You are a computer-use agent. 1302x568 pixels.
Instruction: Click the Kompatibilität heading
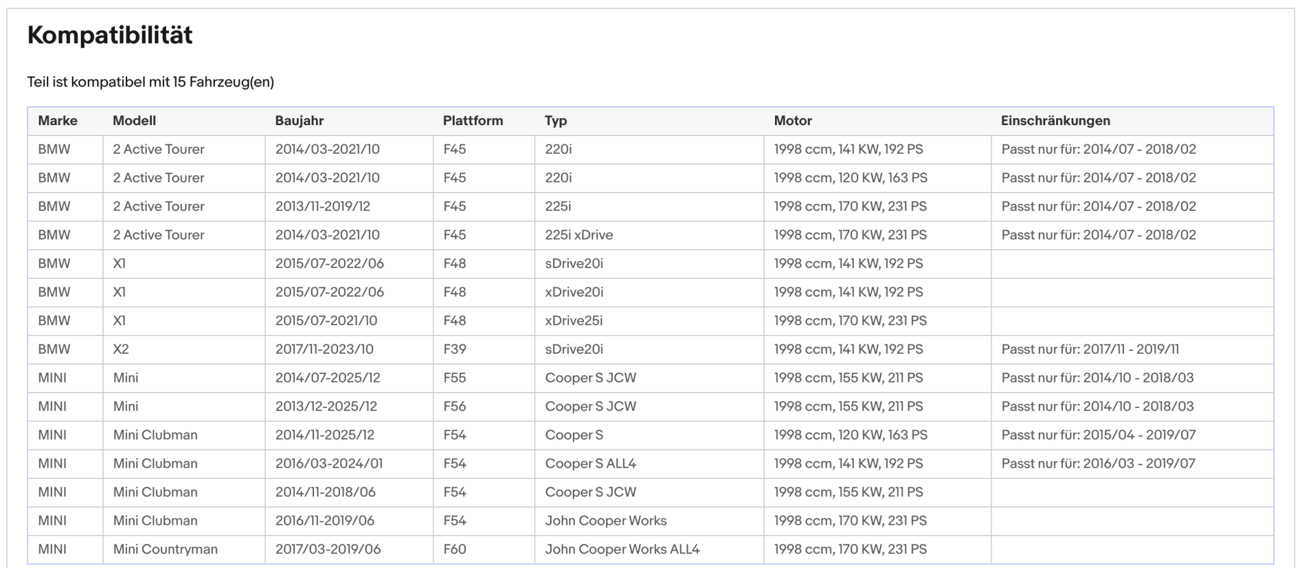point(110,35)
